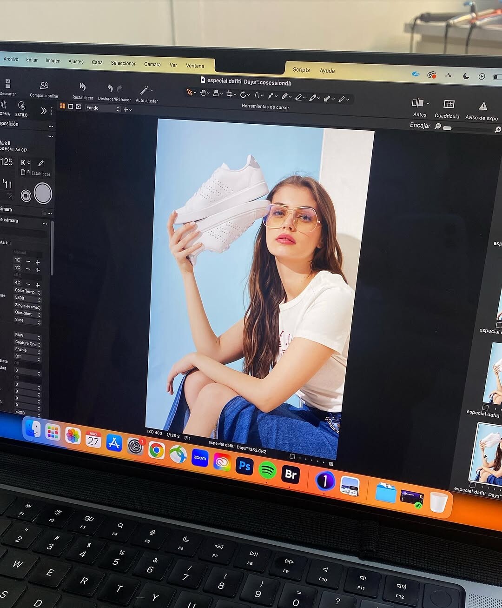Click the Establecer button
This screenshot has height=608, width=502.
click(x=41, y=167)
